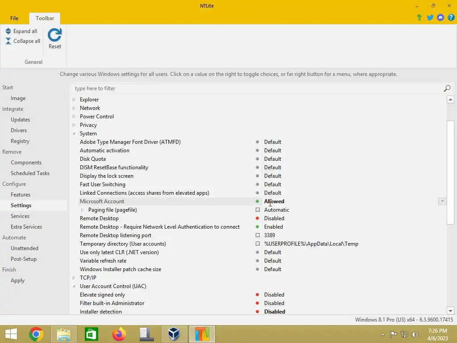Launch Firefox from the taskbar

(x=119, y=334)
